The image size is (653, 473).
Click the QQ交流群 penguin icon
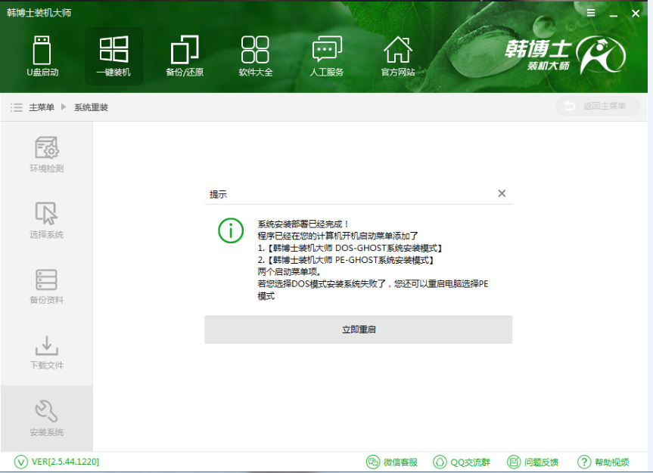(440, 462)
